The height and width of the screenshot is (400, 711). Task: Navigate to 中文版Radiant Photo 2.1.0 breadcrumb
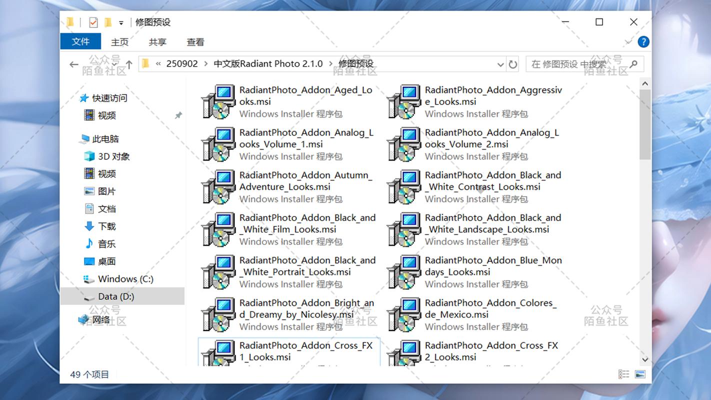pos(269,64)
